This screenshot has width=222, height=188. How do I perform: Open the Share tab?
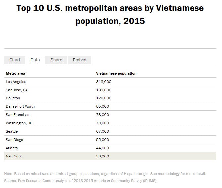tap(56, 60)
